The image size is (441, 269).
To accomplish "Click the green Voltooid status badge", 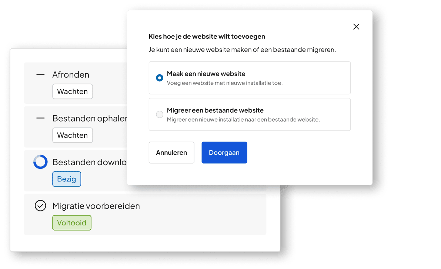I will 72,223.
